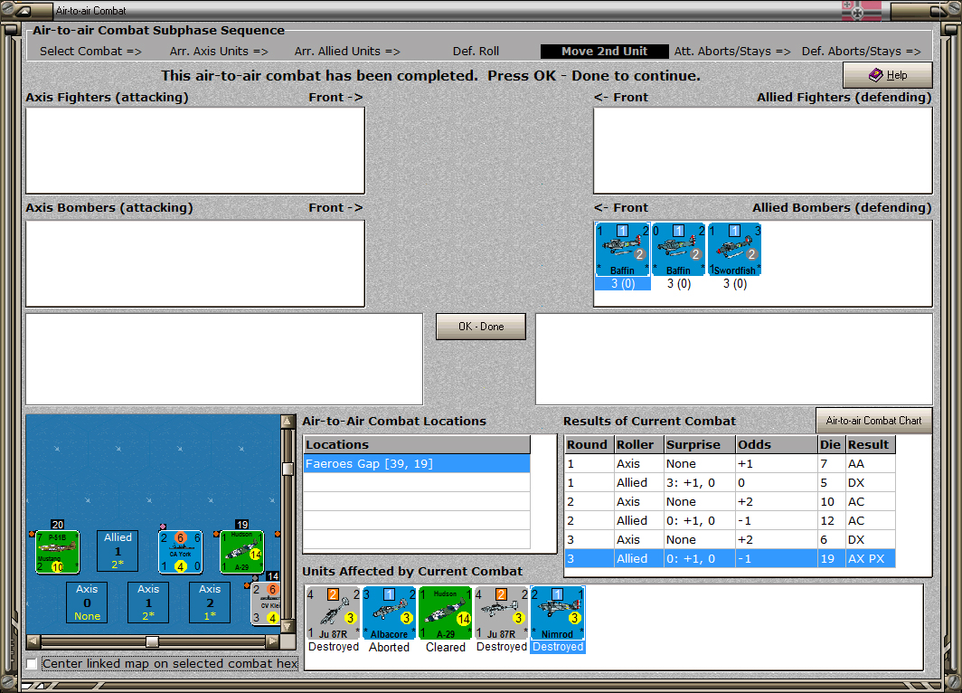Click the cleared A-29 Hudson counter

pyautogui.click(x=446, y=613)
